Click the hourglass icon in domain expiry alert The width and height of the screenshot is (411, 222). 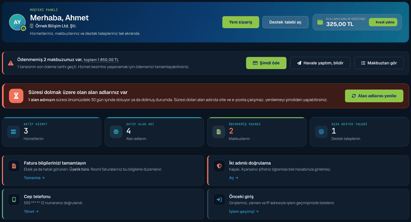click(16, 96)
